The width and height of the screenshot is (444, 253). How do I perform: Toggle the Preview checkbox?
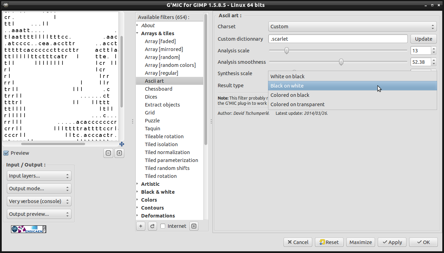point(6,153)
